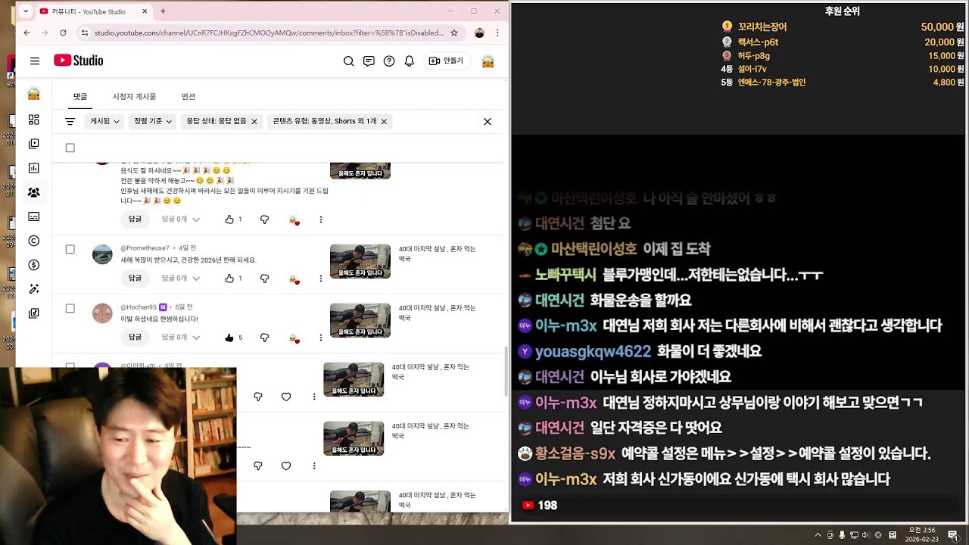Viewport: 969px width, 545px height.
Task: Click the comments list vertical scrollbar
Action: (x=506, y=371)
